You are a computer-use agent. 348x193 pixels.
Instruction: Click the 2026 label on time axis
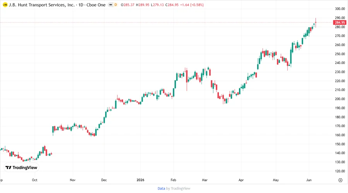point(140,180)
